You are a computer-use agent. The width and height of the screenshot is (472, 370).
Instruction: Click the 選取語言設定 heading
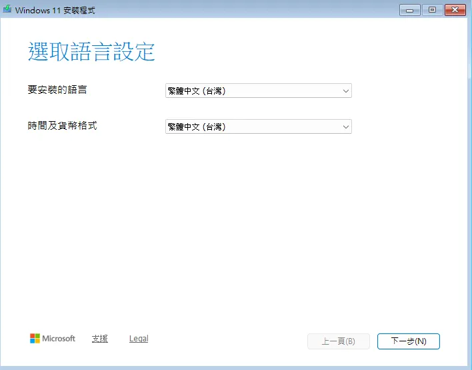coord(91,52)
